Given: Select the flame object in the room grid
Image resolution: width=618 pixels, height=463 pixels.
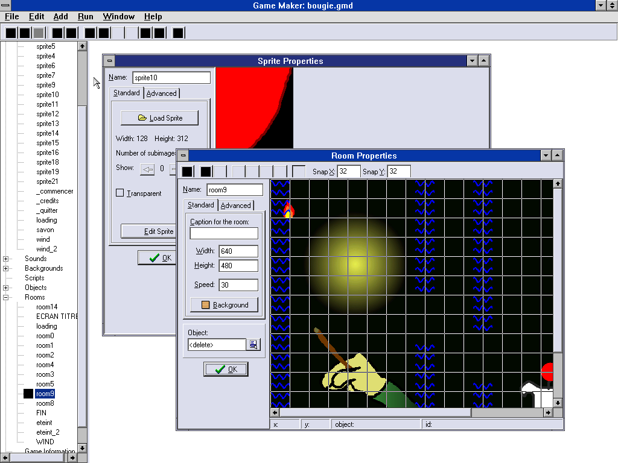Looking at the screenshot, I should tap(288, 209).
